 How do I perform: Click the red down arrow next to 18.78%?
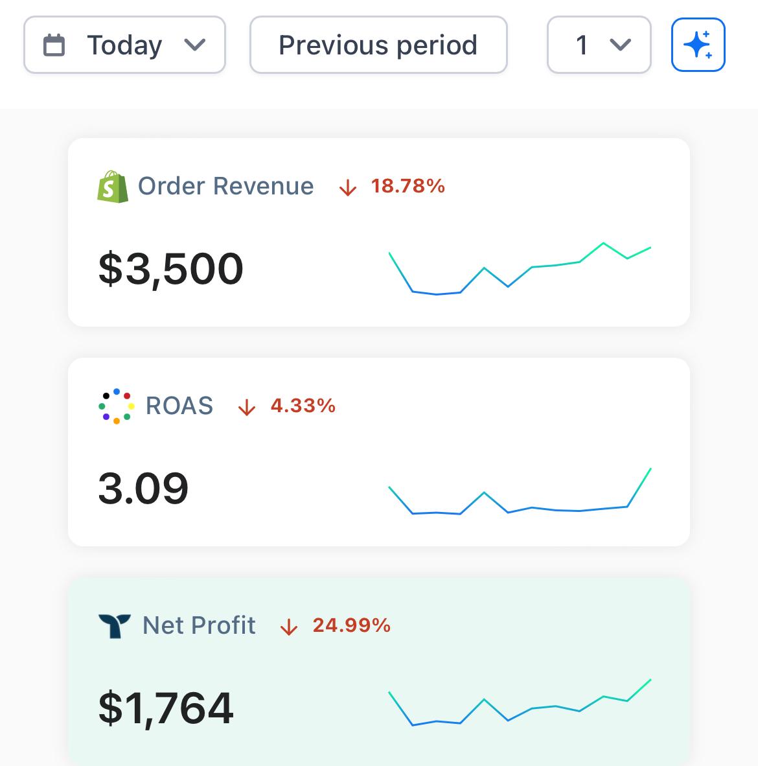click(x=348, y=187)
